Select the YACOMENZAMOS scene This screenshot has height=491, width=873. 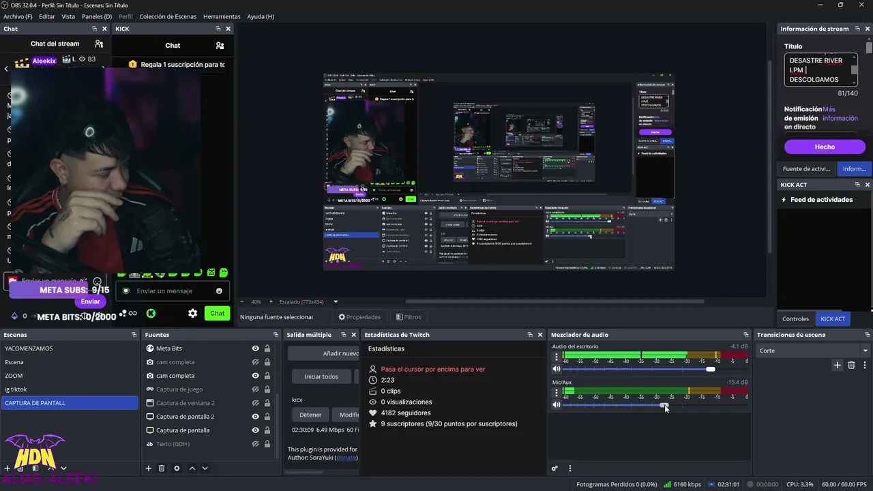coord(70,348)
